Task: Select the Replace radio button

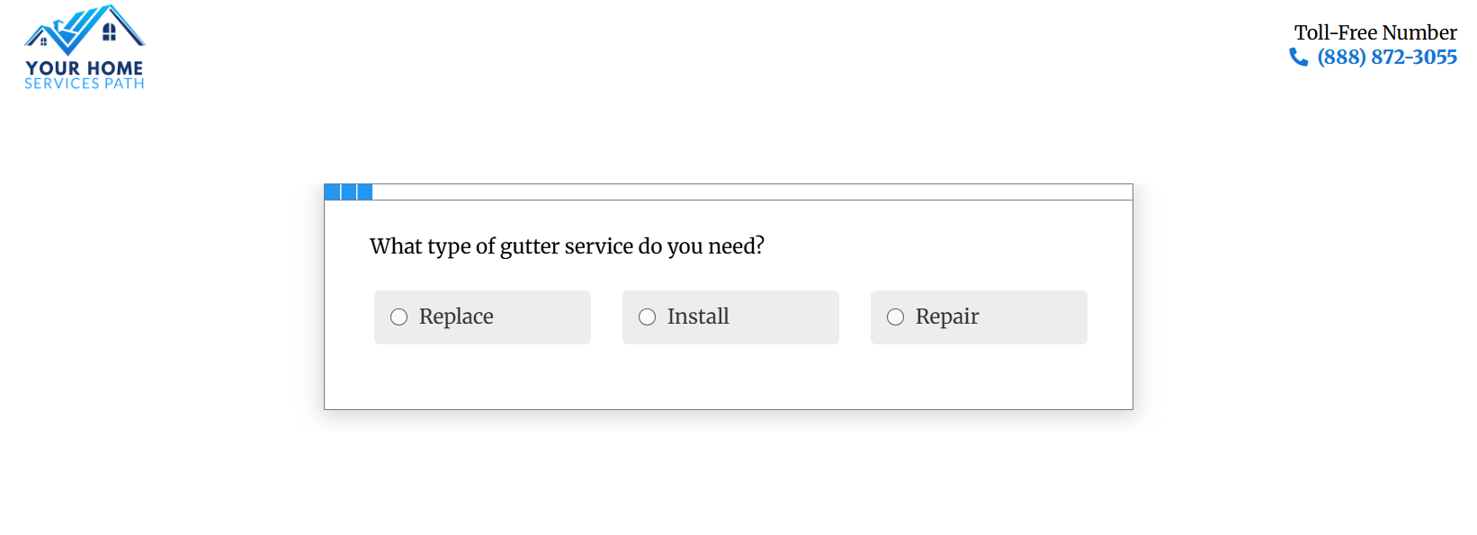Action: coord(399,317)
